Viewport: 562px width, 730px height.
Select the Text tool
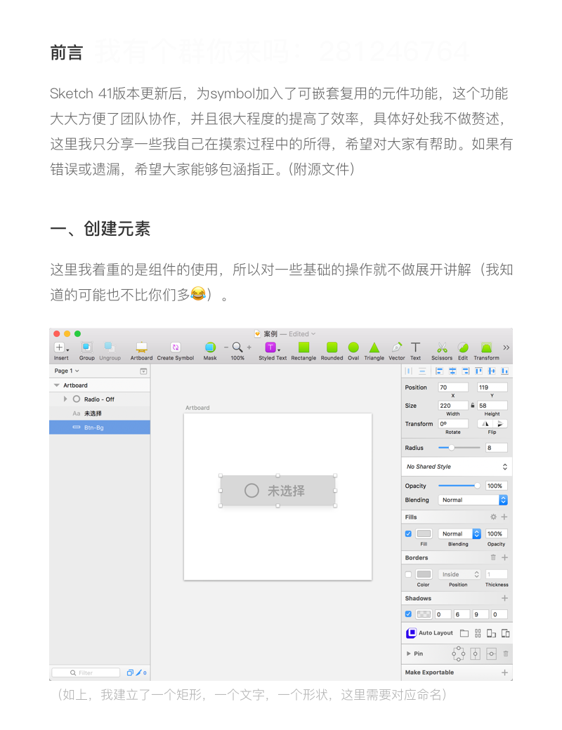pos(415,347)
